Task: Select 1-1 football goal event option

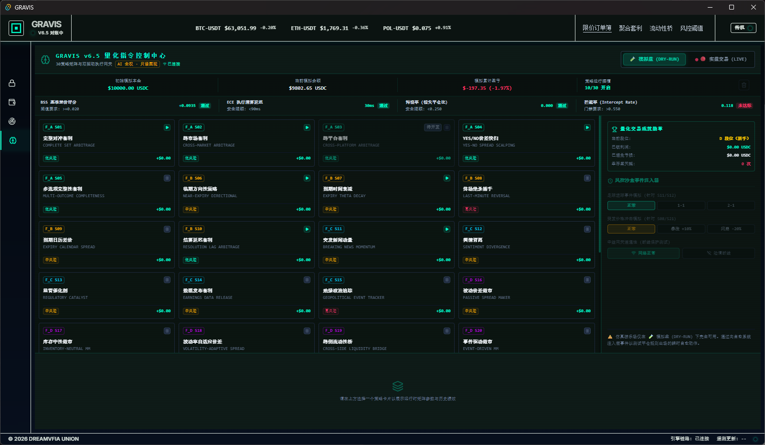Action: click(x=681, y=206)
